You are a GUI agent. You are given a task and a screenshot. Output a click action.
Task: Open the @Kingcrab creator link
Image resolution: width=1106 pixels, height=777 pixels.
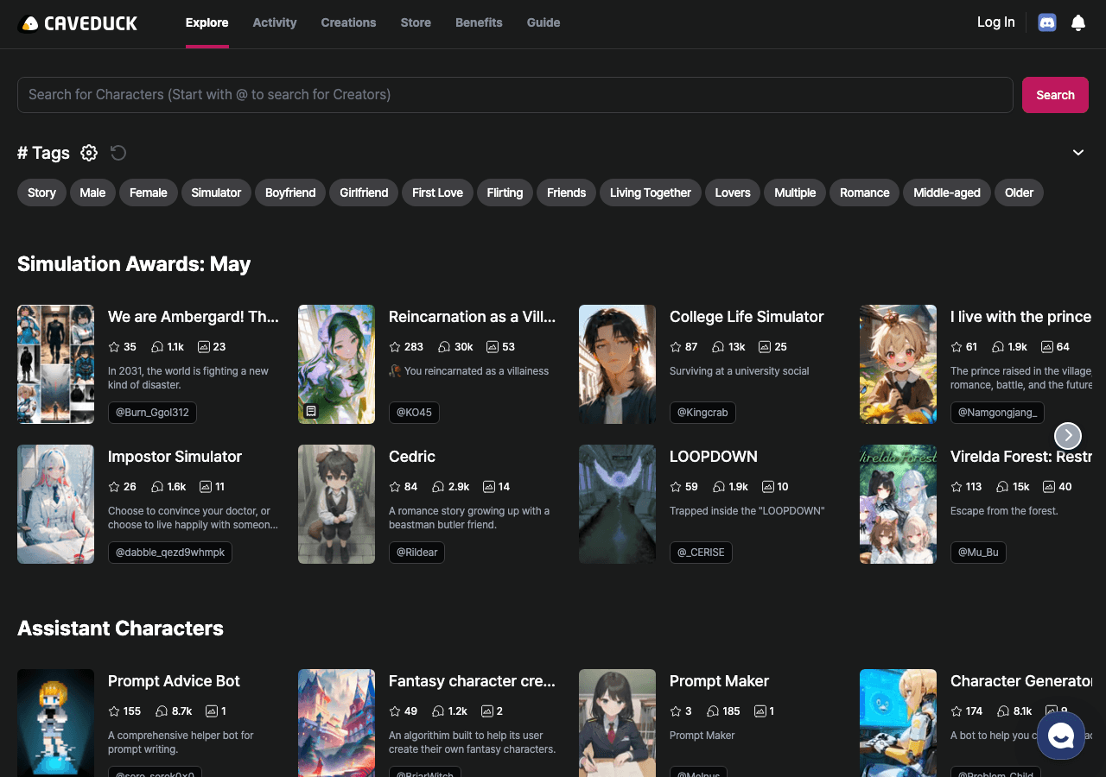coord(702,413)
